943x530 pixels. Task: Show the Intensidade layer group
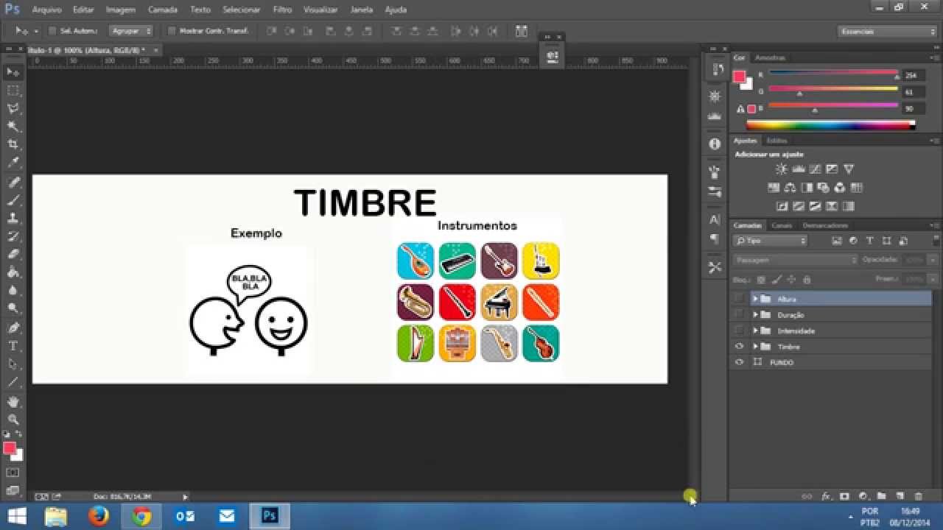(739, 331)
